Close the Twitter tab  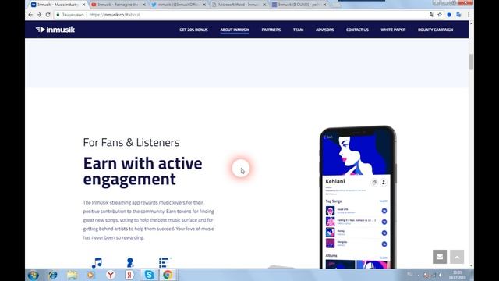pos(204,5)
